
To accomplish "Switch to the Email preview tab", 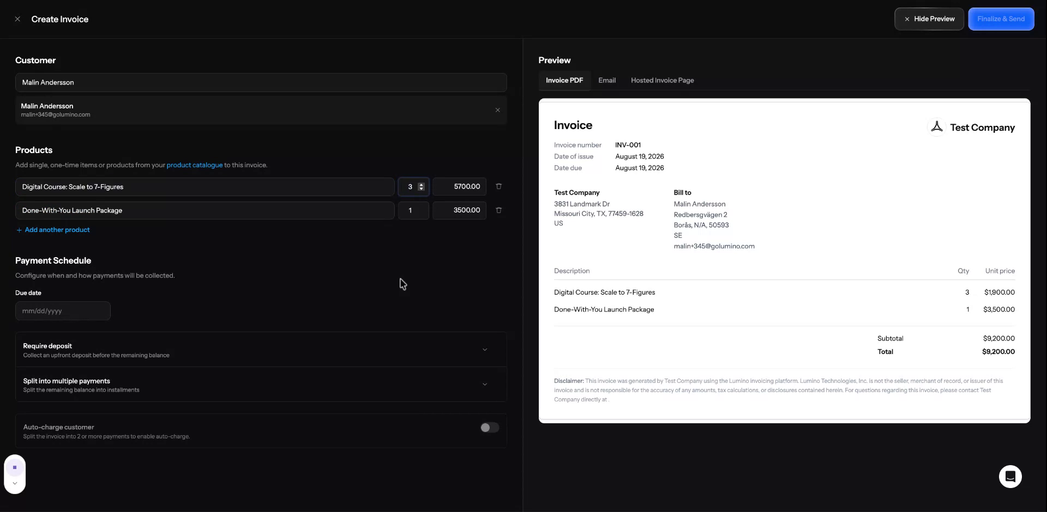I will [607, 80].
